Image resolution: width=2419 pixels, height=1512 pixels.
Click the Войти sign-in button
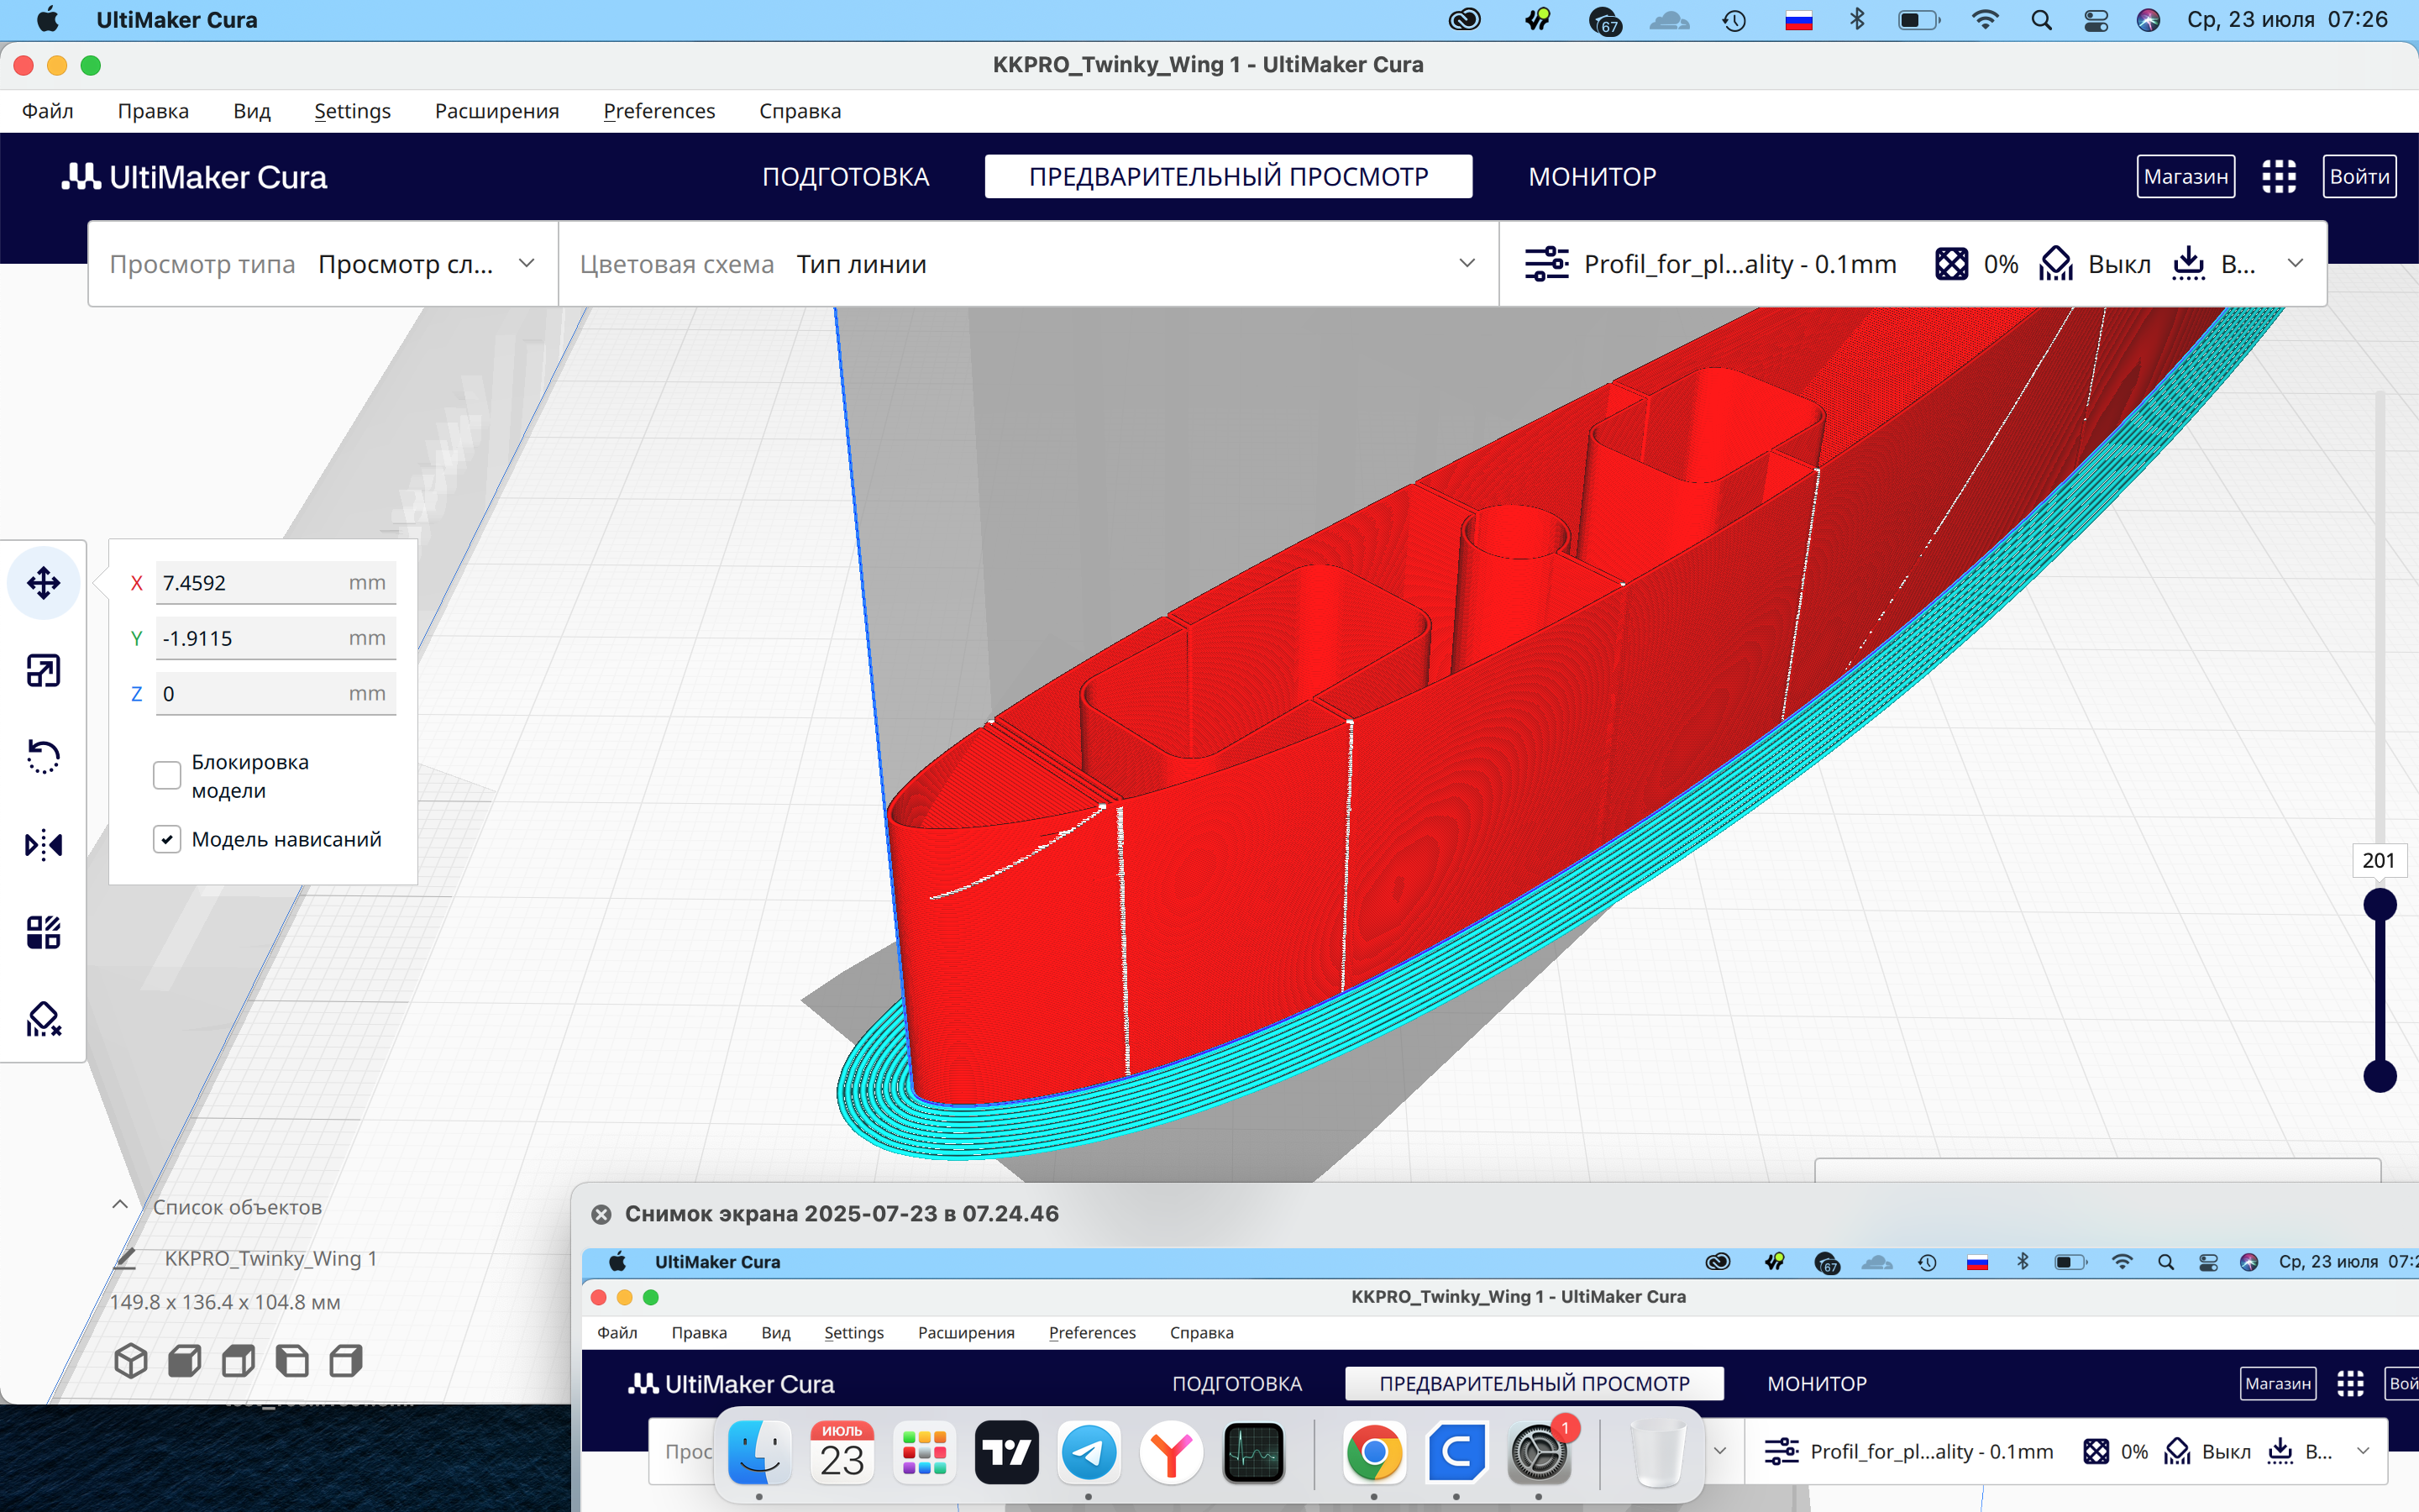2359,177
